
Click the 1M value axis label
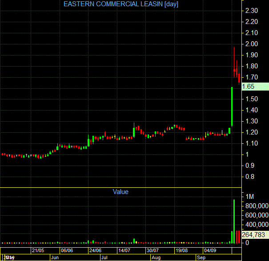coord(249,197)
